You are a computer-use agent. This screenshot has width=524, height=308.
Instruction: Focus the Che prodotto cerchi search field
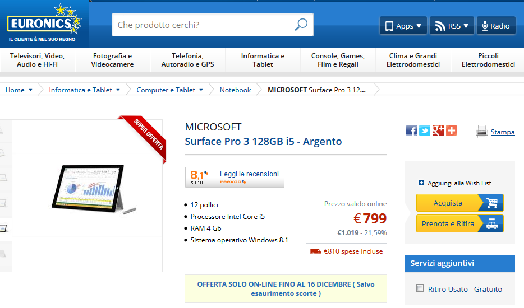(x=204, y=25)
